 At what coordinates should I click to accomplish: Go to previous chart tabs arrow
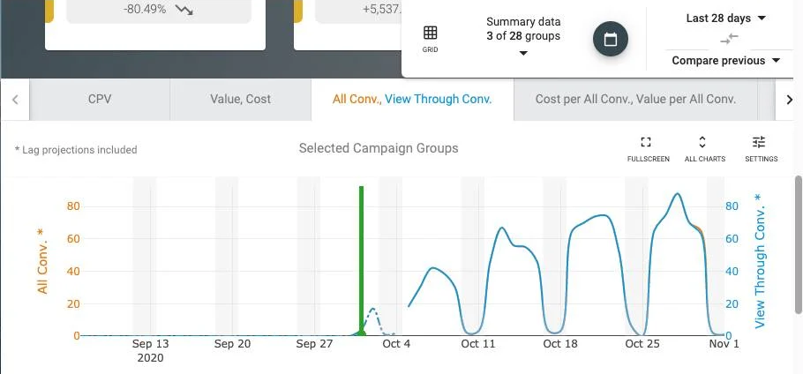15,100
